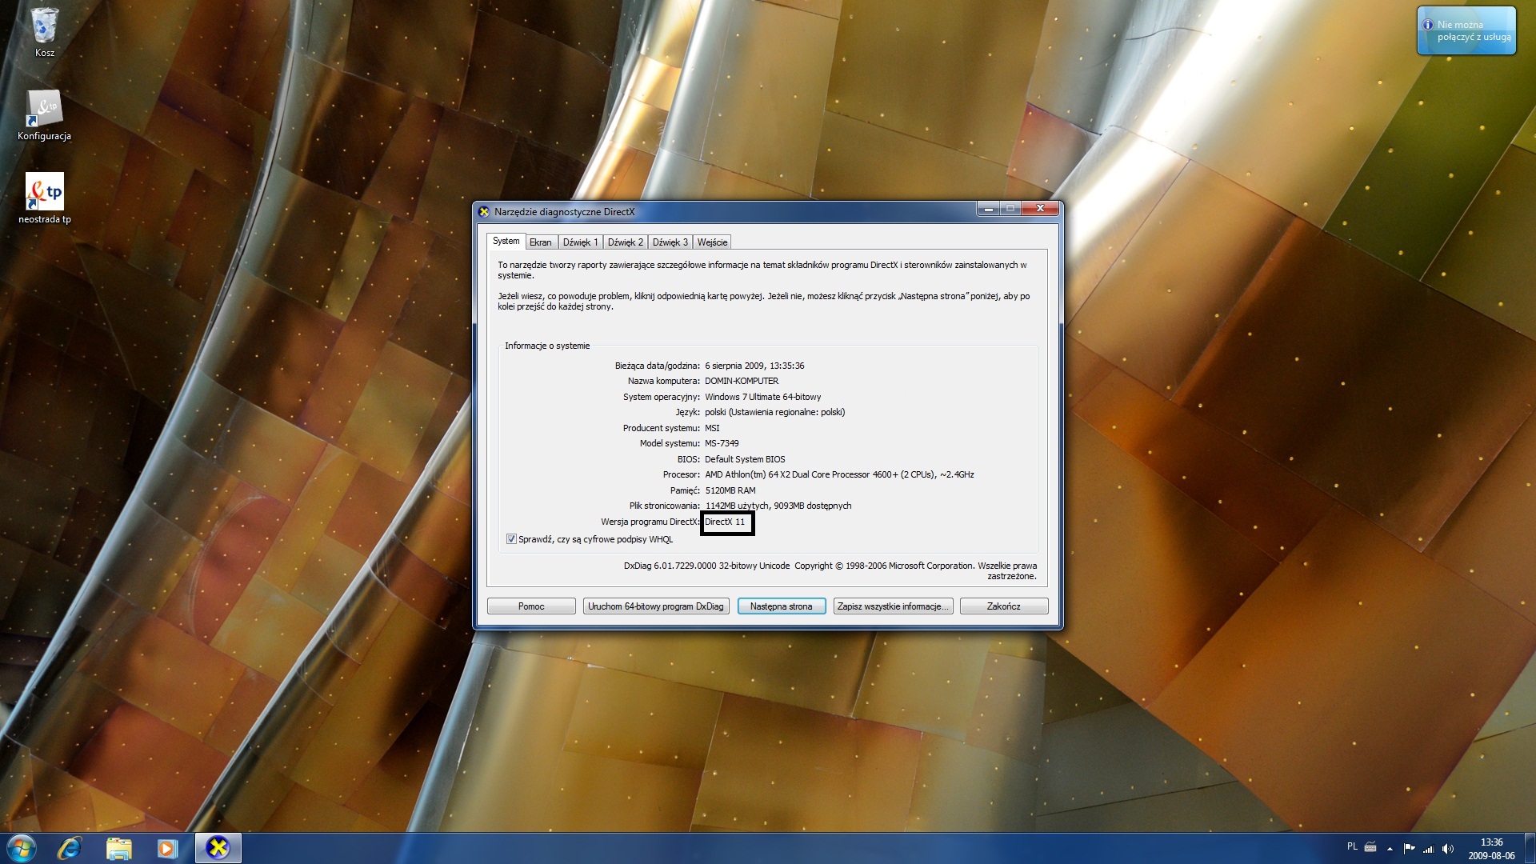Launch Internet Explorer from the taskbar
Screen dimensions: 1536x864
point(70,848)
